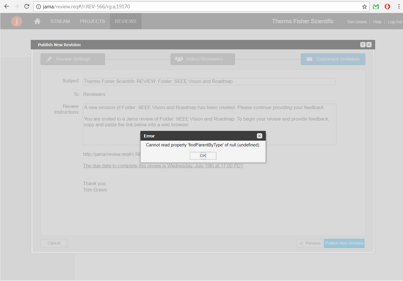Click the error message text in the dialog

tap(203, 145)
